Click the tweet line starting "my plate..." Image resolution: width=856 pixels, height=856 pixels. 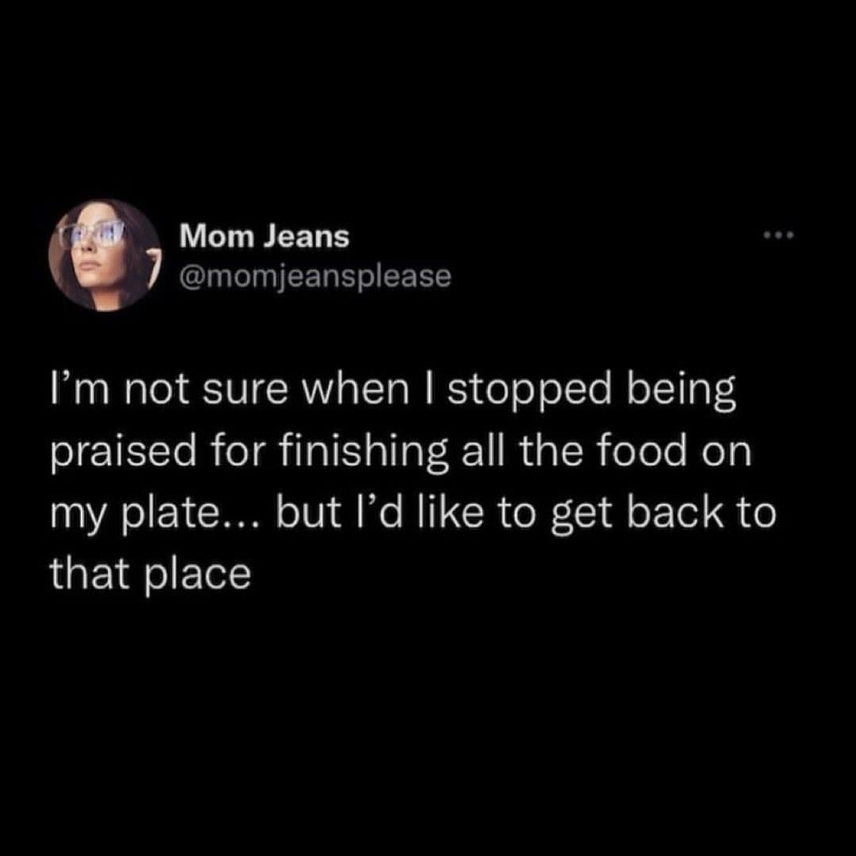click(413, 514)
